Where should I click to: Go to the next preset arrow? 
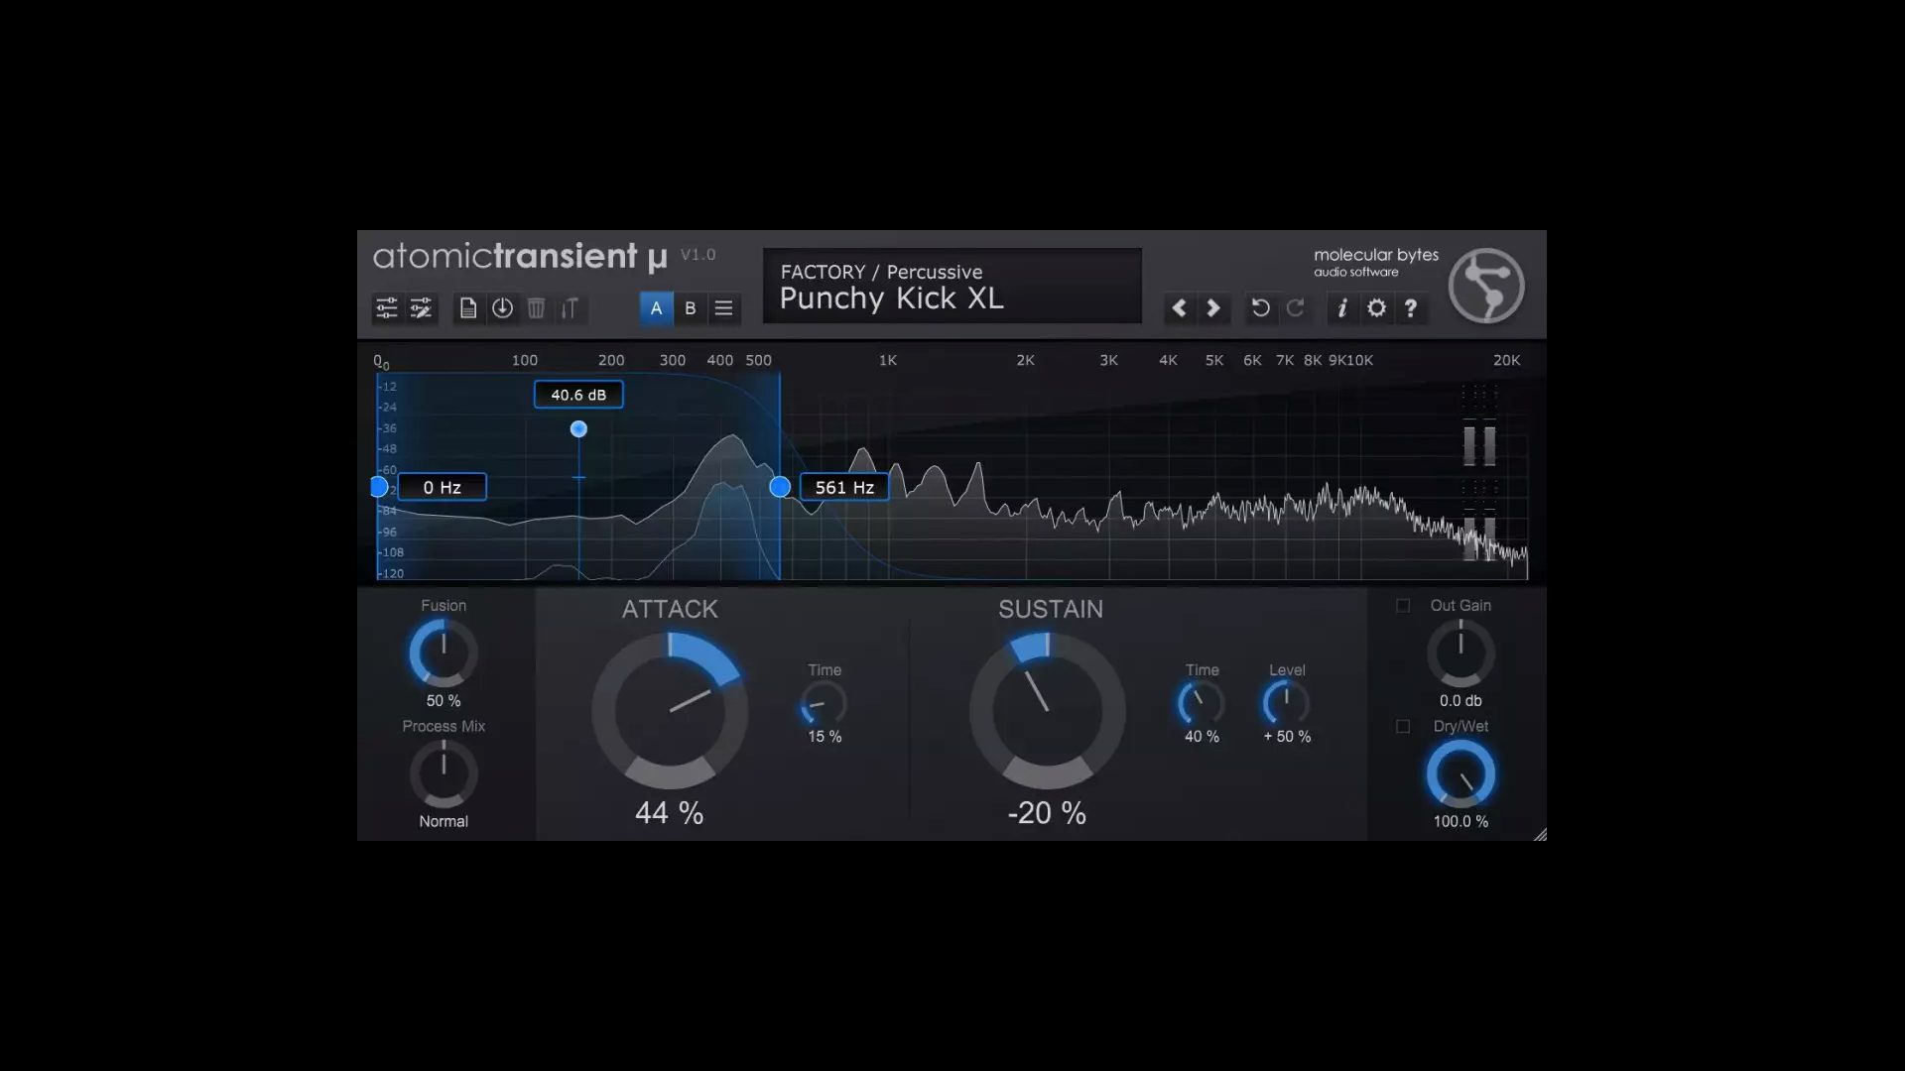coord(1213,308)
